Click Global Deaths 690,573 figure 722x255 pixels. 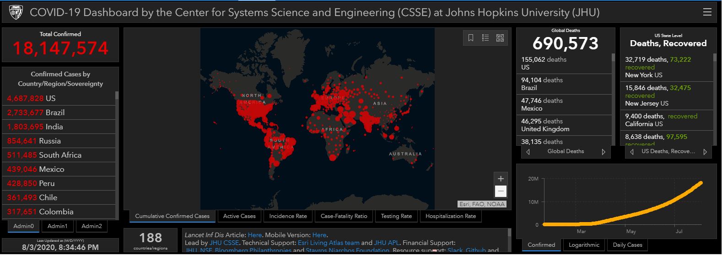(566, 43)
